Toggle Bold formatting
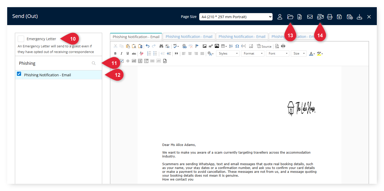This screenshot has width=384, height=191. [115, 54]
